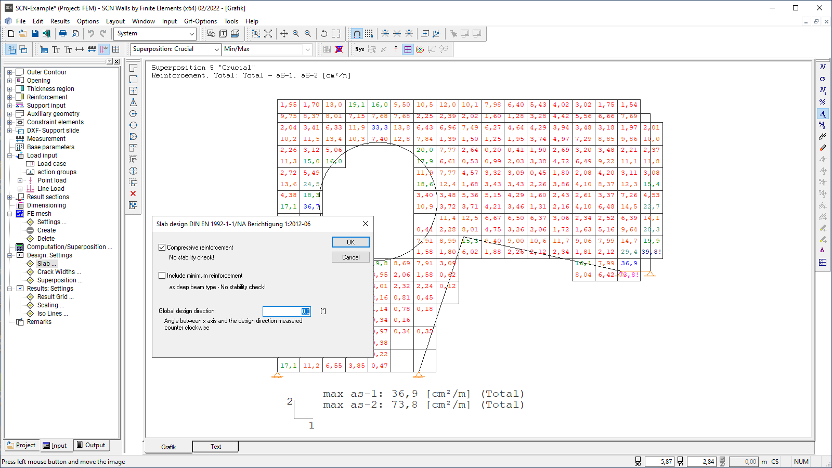Click the redraw rotate arrow icon

coord(324,33)
